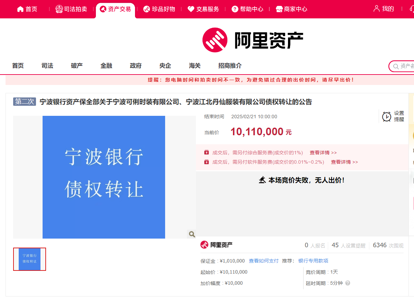Screen dimensions: 414x301
Task: Open the 央企 navigation item
Action: click(x=165, y=66)
